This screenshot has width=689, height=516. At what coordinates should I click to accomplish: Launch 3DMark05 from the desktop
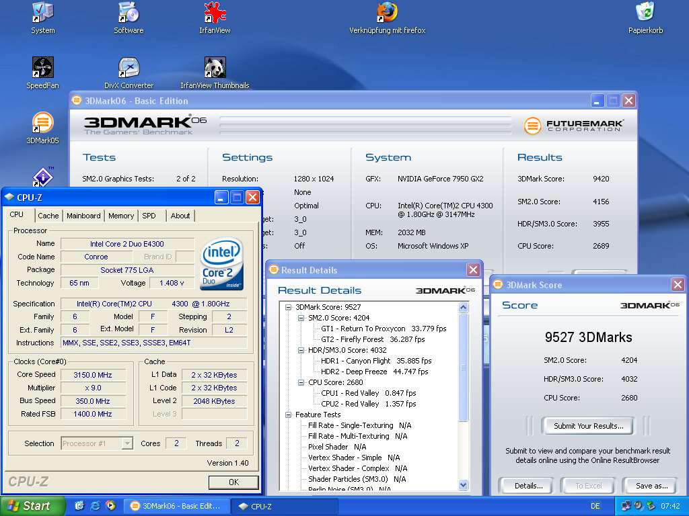tap(42, 128)
